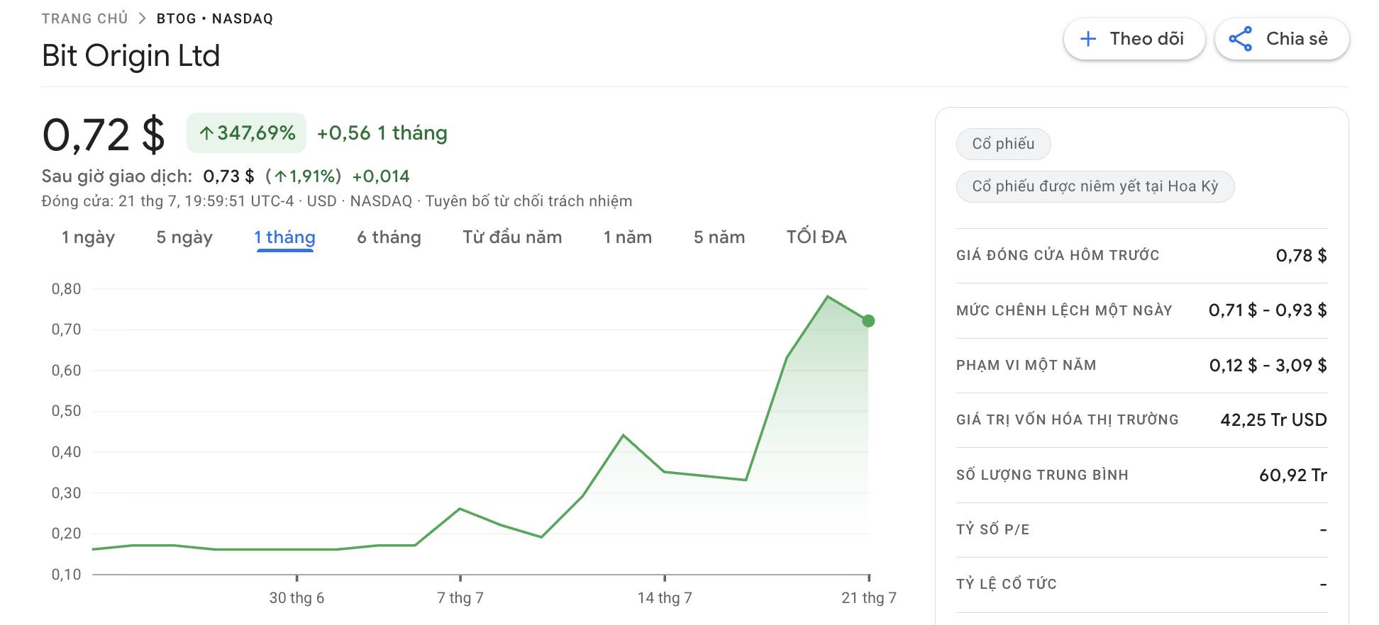Share the stock with Chia sẻ
This screenshot has height=625, width=1379.
coord(1282,39)
